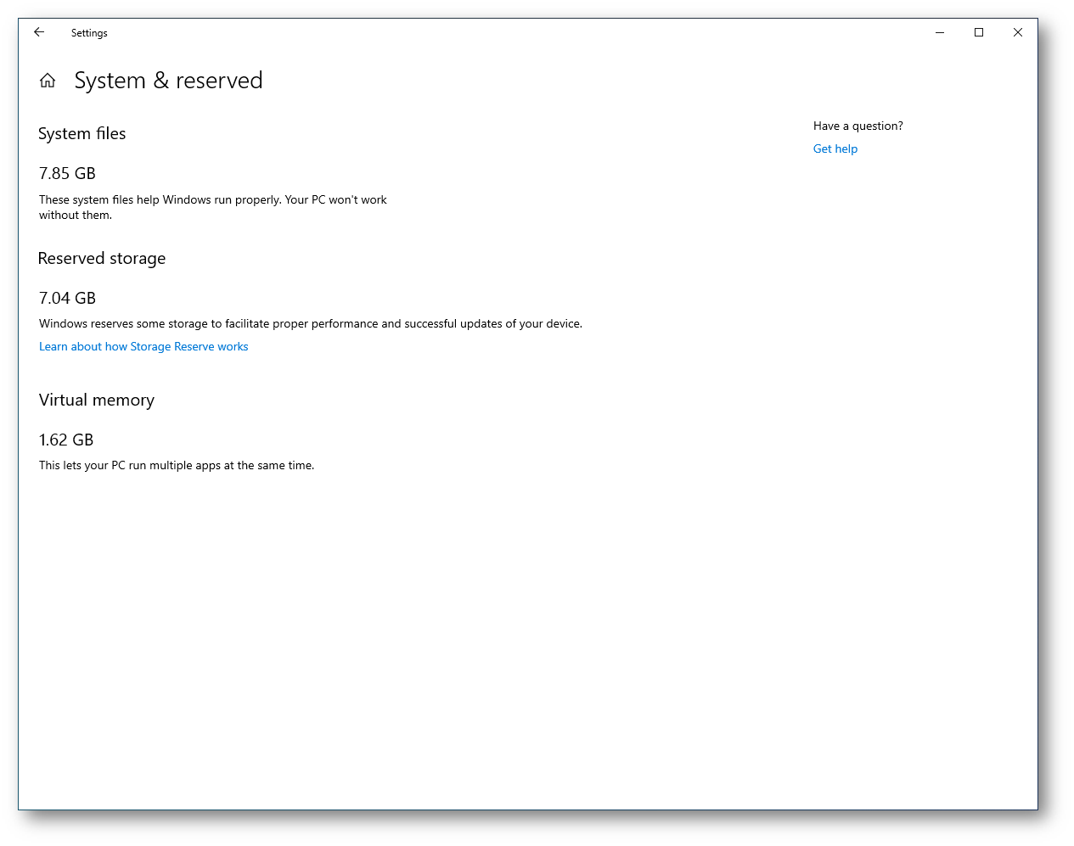
Task: Open the Get help link
Action: click(x=835, y=148)
